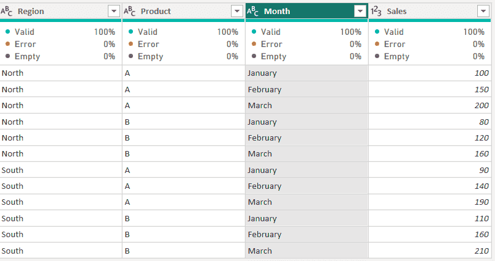The width and height of the screenshot is (495, 261).
Task: Click the March cell in the 190 sales row
Action: [x=306, y=202]
